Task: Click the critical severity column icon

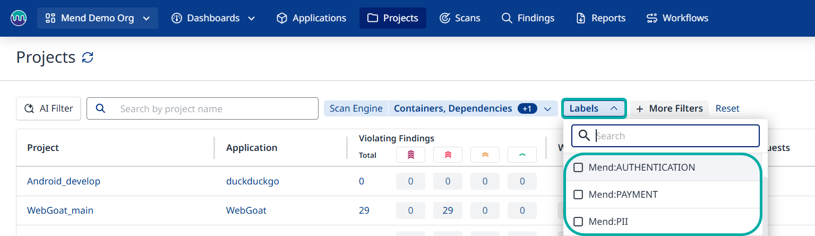Action: pyautogui.click(x=410, y=155)
